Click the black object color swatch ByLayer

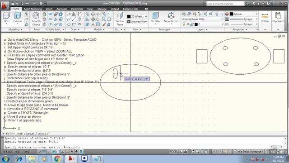(x=232, y=14)
